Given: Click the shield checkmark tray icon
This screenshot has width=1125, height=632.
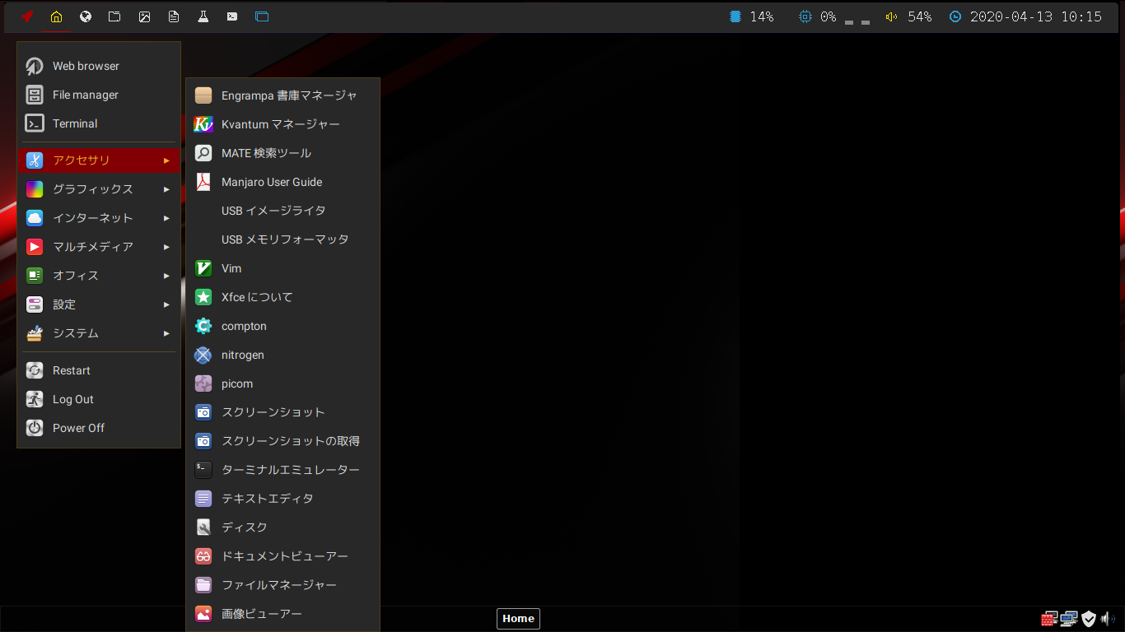Looking at the screenshot, I should (1089, 619).
